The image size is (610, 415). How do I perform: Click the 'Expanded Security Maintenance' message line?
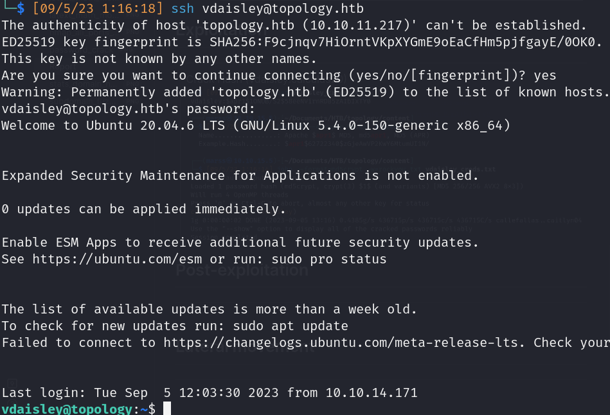click(240, 175)
